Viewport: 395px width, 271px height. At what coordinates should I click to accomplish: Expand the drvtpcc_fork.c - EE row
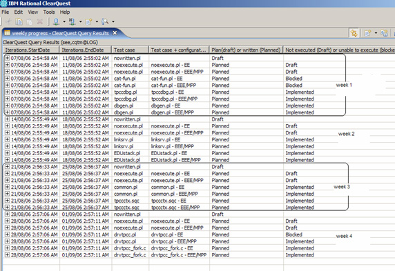pos(7,248)
